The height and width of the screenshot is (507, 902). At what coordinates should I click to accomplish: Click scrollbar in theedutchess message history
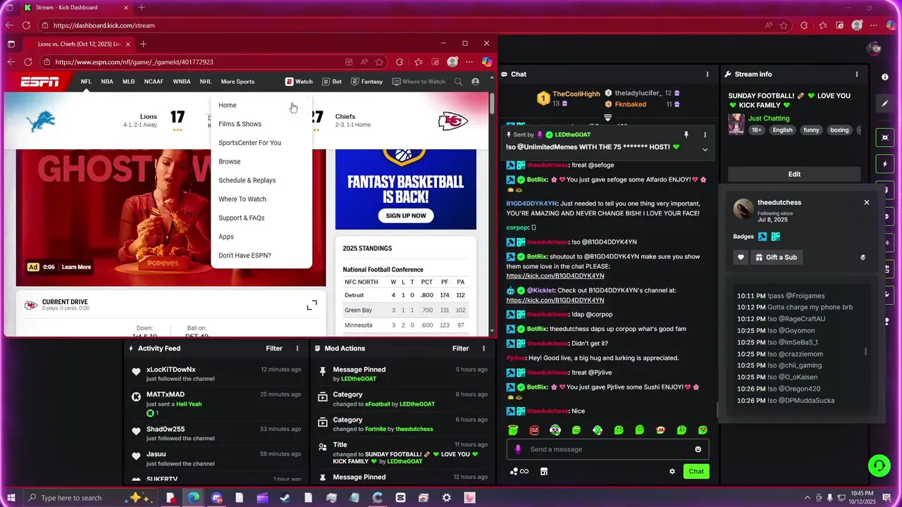(x=865, y=351)
